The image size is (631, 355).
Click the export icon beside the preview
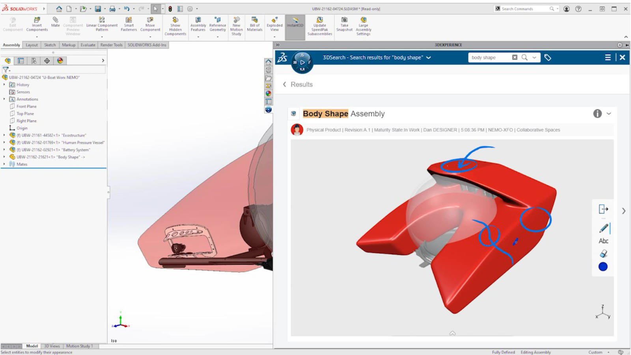coord(603,209)
